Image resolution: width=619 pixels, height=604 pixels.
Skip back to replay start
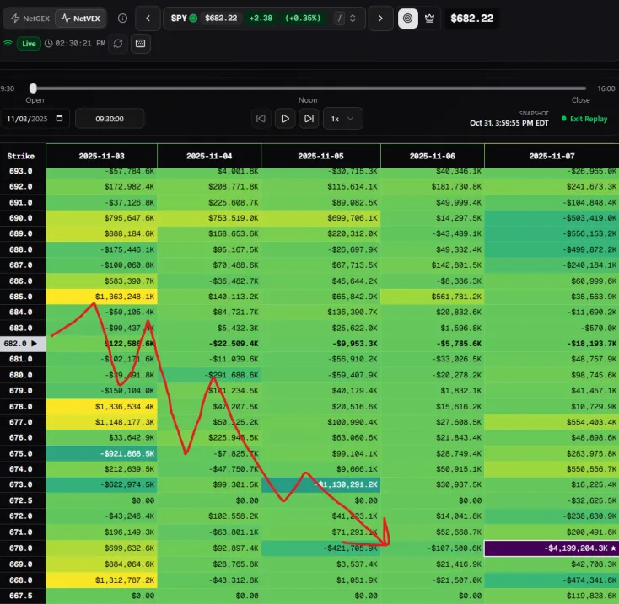click(x=261, y=118)
